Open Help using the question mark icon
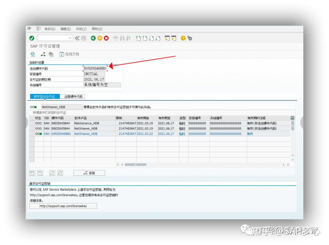The width and height of the screenshot is (329, 245). (x=182, y=38)
